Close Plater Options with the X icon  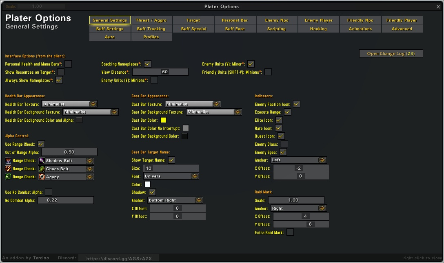pos(439,6)
